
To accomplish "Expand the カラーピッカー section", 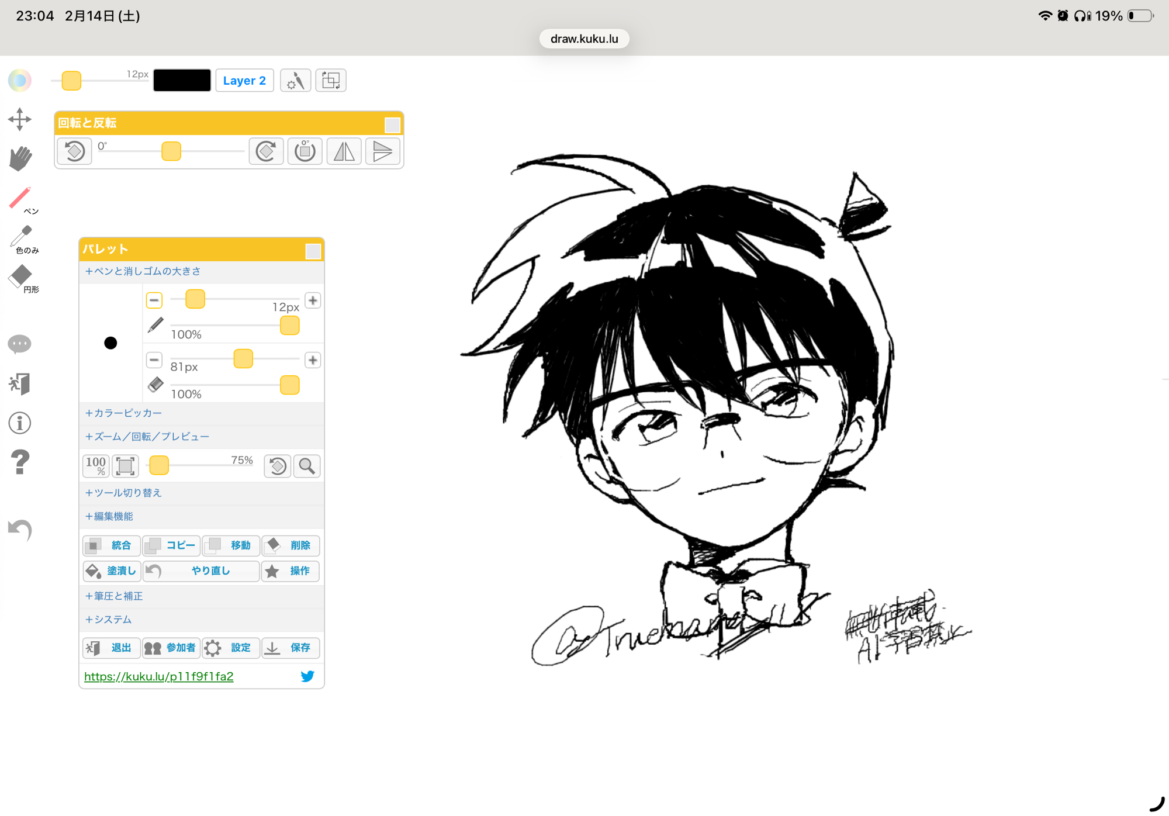I will coord(123,413).
